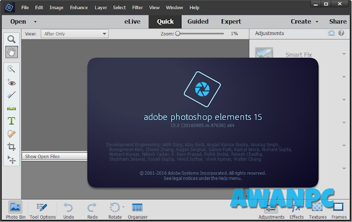The height and width of the screenshot is (222, 352).
Task: Click the Open button
Action: pos(18,21)
